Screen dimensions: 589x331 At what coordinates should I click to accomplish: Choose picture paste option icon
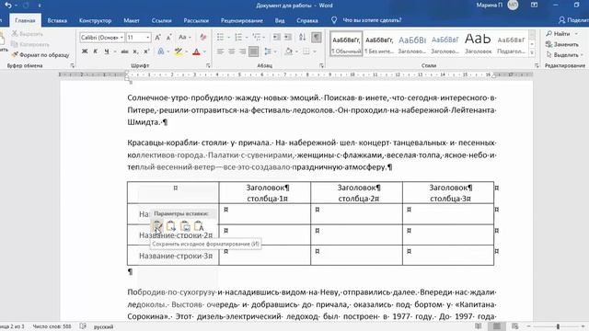tap(185, 226)
